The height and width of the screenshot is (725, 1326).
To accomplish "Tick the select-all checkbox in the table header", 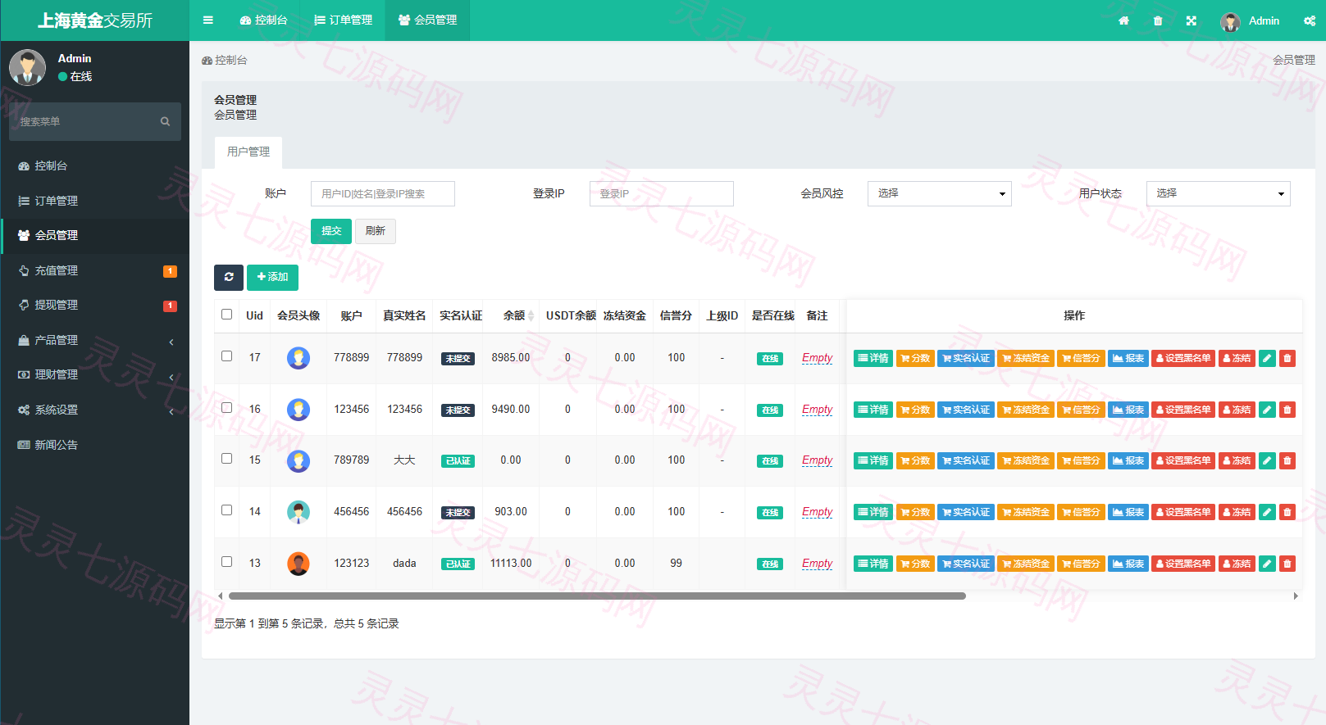I will 227,315.
